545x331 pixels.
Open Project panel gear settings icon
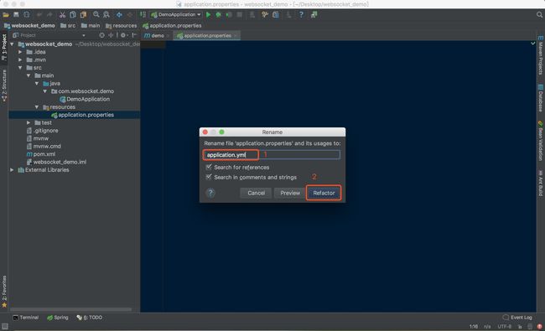123,35
